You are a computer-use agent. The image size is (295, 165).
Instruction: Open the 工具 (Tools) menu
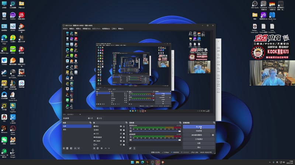[x=114, y=29]
